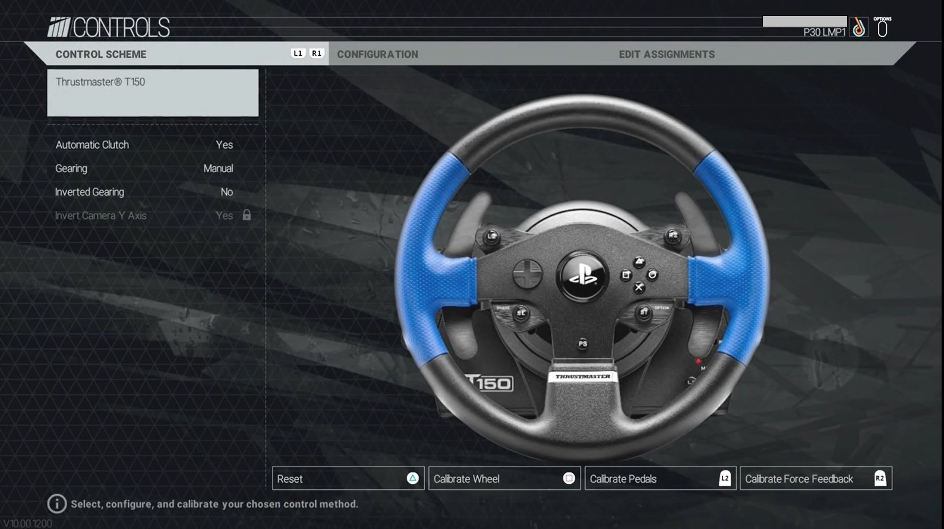
Task: Click the flame icon next to P30 LMP1
Action: (858, 27)
